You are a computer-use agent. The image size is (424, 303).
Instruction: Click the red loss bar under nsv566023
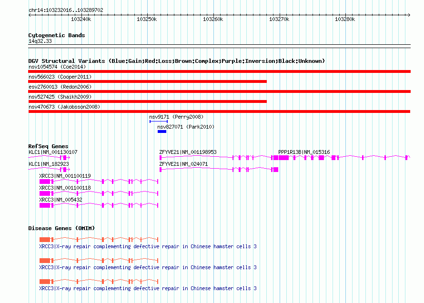click(147, 81)
